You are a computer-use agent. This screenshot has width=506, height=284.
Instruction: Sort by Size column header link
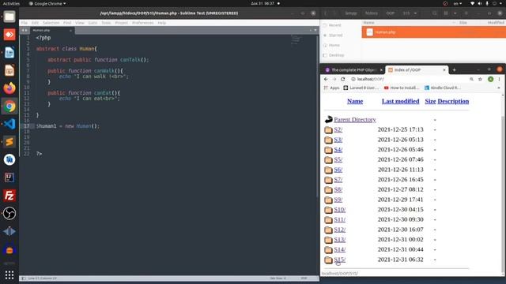[x=430, y=101]
